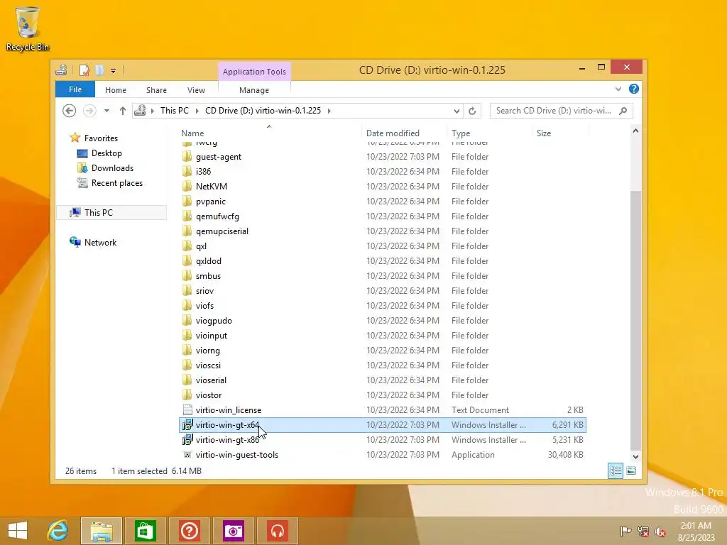Open the File ribbon menu
727x545 pixels.
tap(75, 89)
